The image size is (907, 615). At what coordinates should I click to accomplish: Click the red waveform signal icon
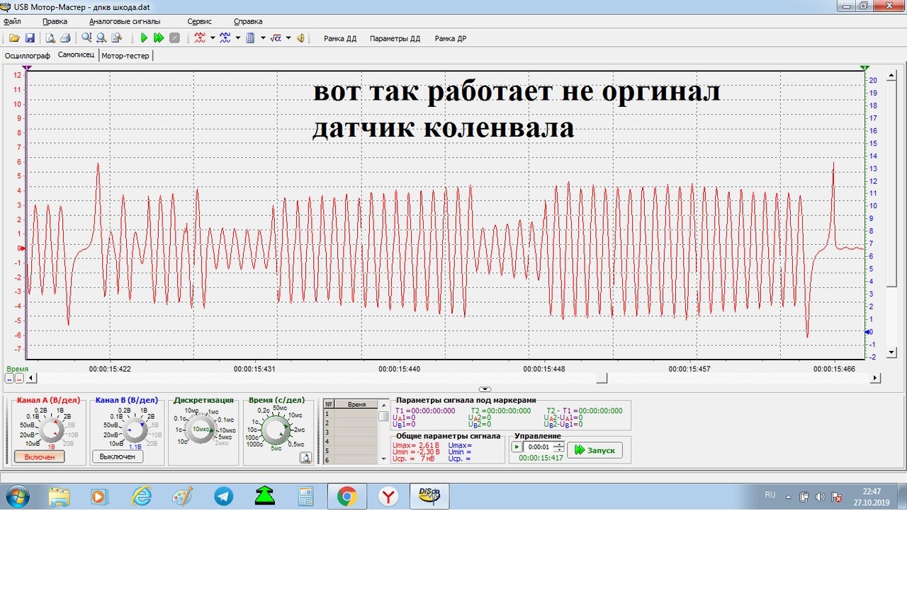(201, 38)
